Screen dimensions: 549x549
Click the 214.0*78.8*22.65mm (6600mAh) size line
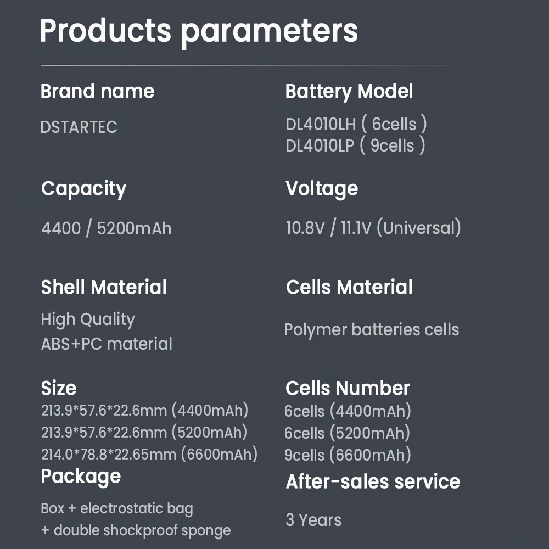click(149, 455)
